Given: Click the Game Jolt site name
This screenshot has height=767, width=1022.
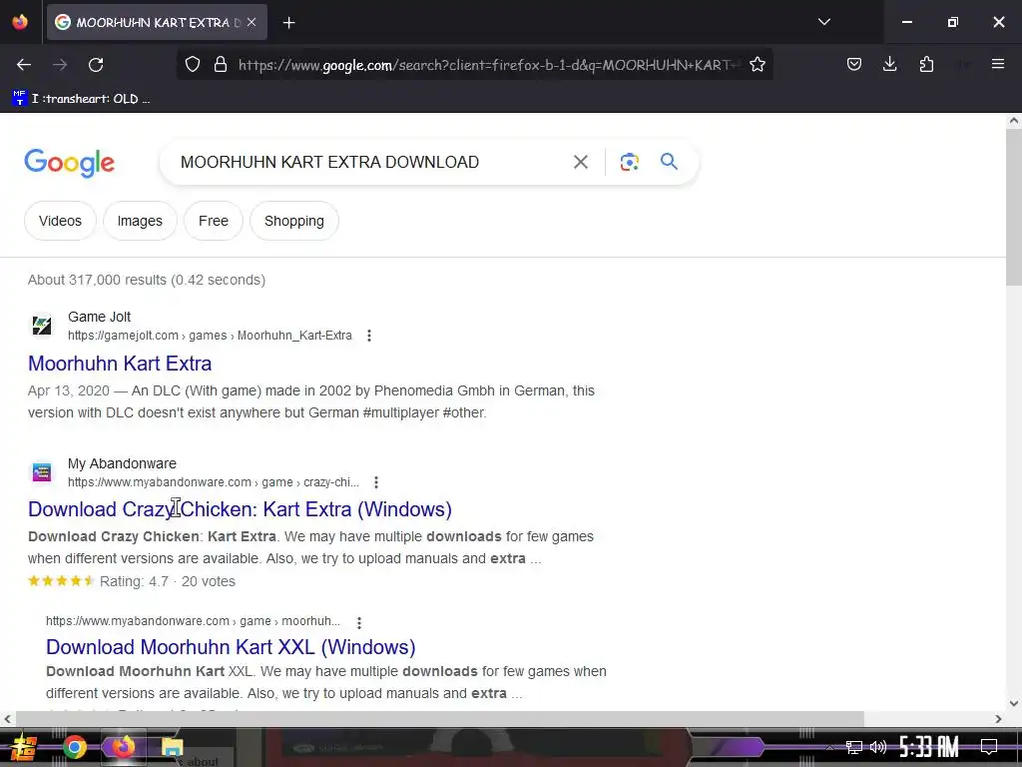Looking at the screenshot, I should [99, 317].
